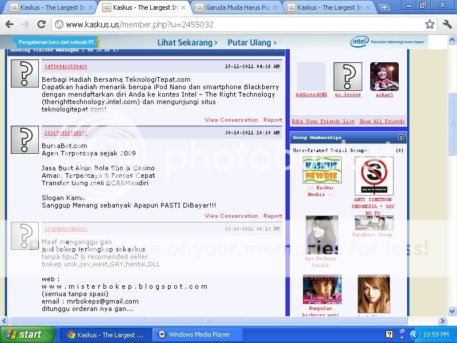
Task: Open sender profile link of the BursaBet message
Action: (x=66, y=133)
